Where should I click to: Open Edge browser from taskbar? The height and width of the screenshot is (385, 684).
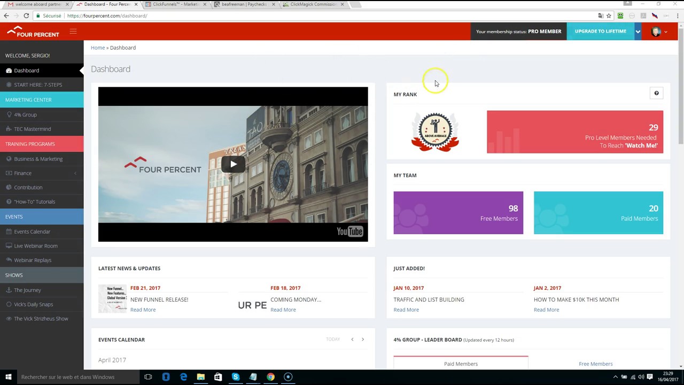tap(183, 377)
